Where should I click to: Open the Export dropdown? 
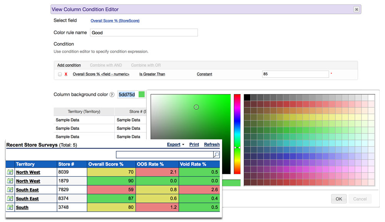pos(173,144)
